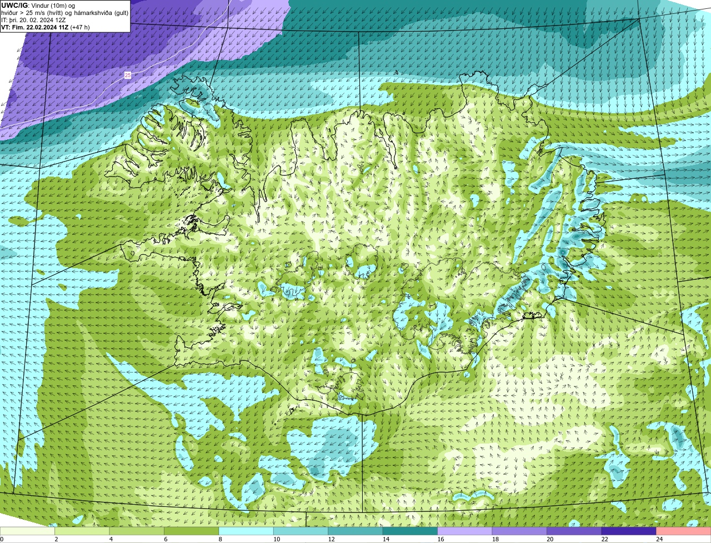Screen dimensions: 711x543
Task: Click the 12–14 m/s teal legend swatch
Action: pos(355,531)
